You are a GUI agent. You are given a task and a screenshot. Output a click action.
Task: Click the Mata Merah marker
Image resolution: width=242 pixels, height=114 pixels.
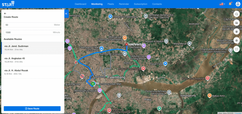(189, 44)
